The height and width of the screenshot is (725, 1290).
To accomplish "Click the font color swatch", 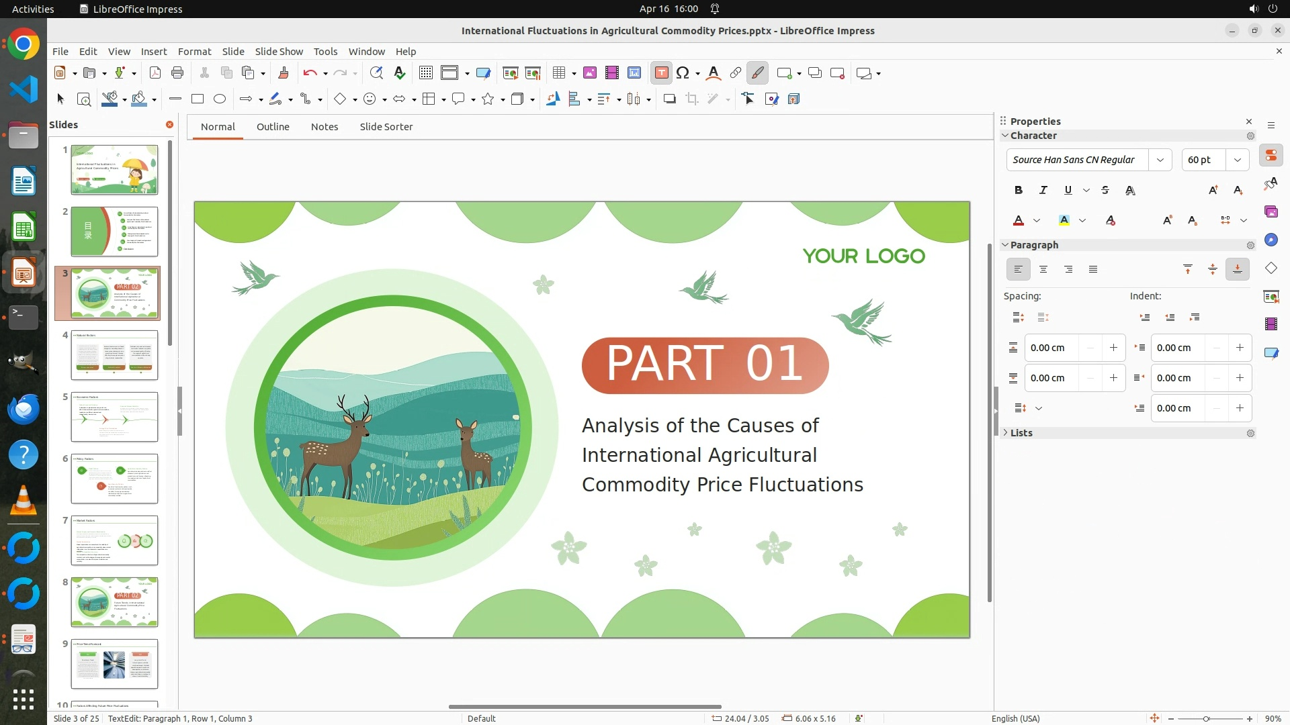I will 1019,220.
